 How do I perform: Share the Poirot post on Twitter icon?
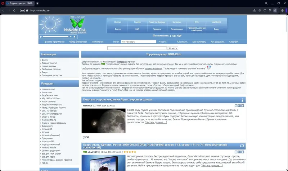point(236,152)
